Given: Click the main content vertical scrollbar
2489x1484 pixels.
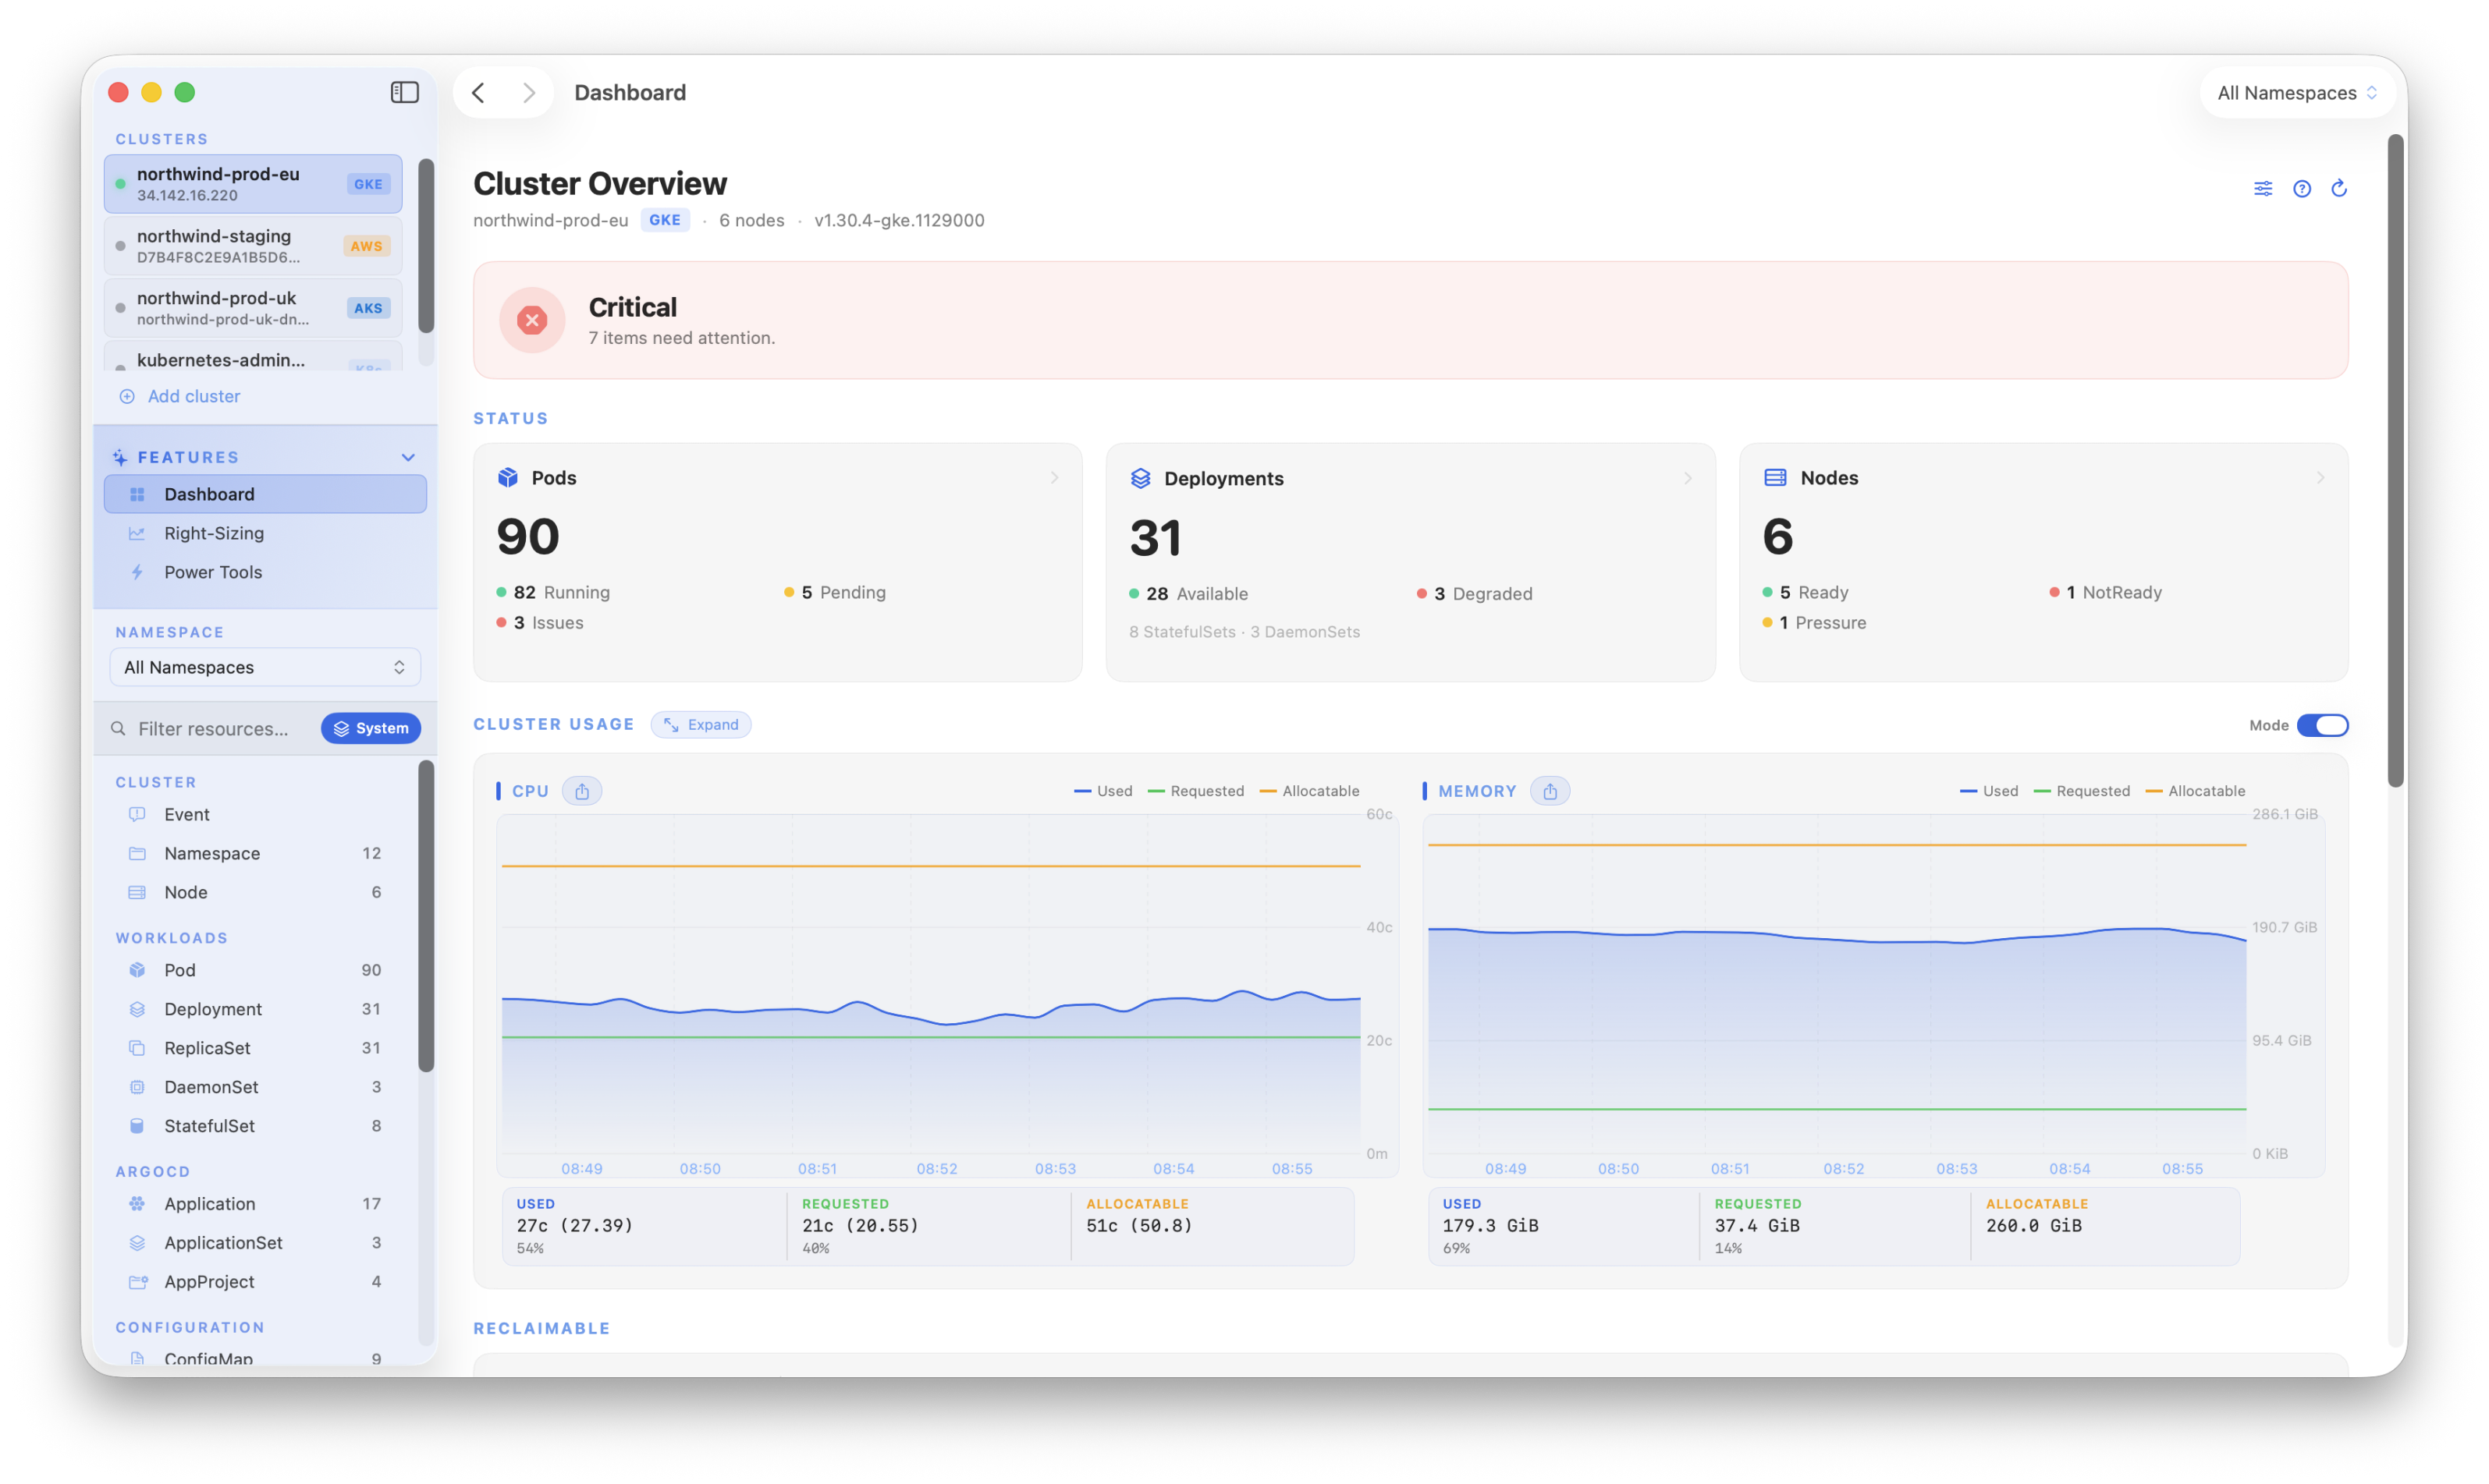Looking at the screenshot, I should (2395, 460).
